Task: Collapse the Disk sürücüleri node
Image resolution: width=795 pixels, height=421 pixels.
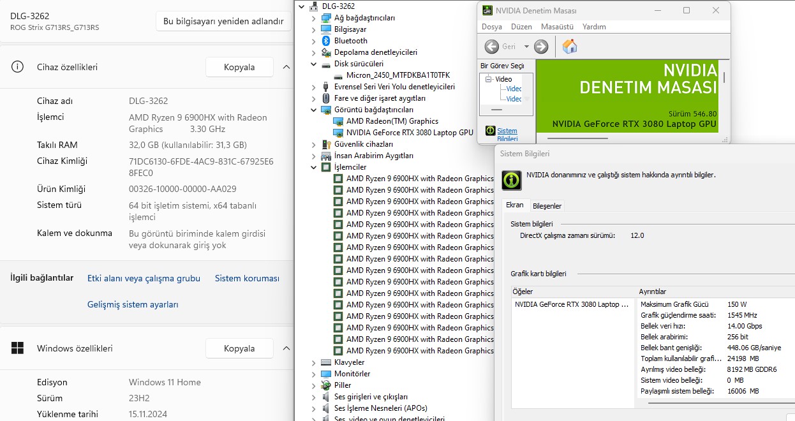Action: (313, 64)
